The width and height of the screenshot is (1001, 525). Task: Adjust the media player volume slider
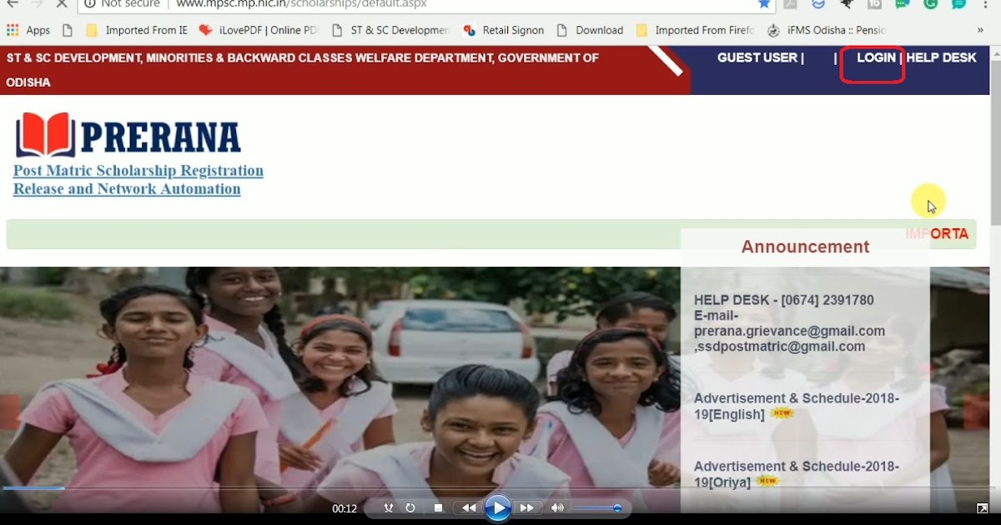coord(597,507)
